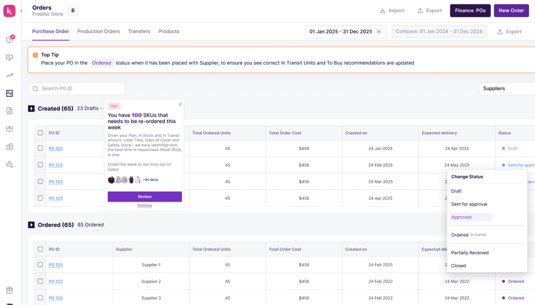This screenshot has width=535, height=305.
Task: Click the Ordered pill in the Top Tip
Action: [x=101, y=63]
